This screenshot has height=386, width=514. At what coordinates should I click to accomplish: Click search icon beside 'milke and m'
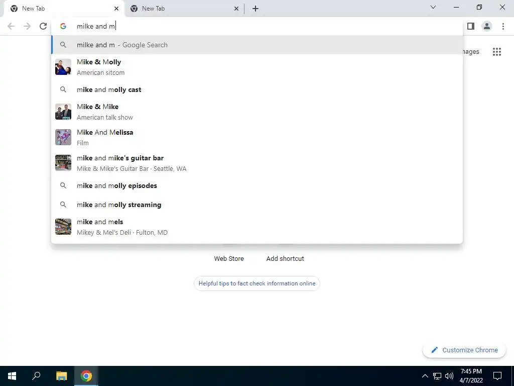coord(63,45)
